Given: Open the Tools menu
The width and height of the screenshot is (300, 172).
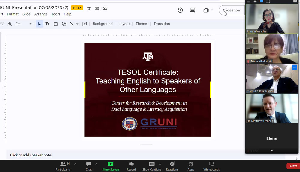Looking at the screenshot, I should (56, 14).
